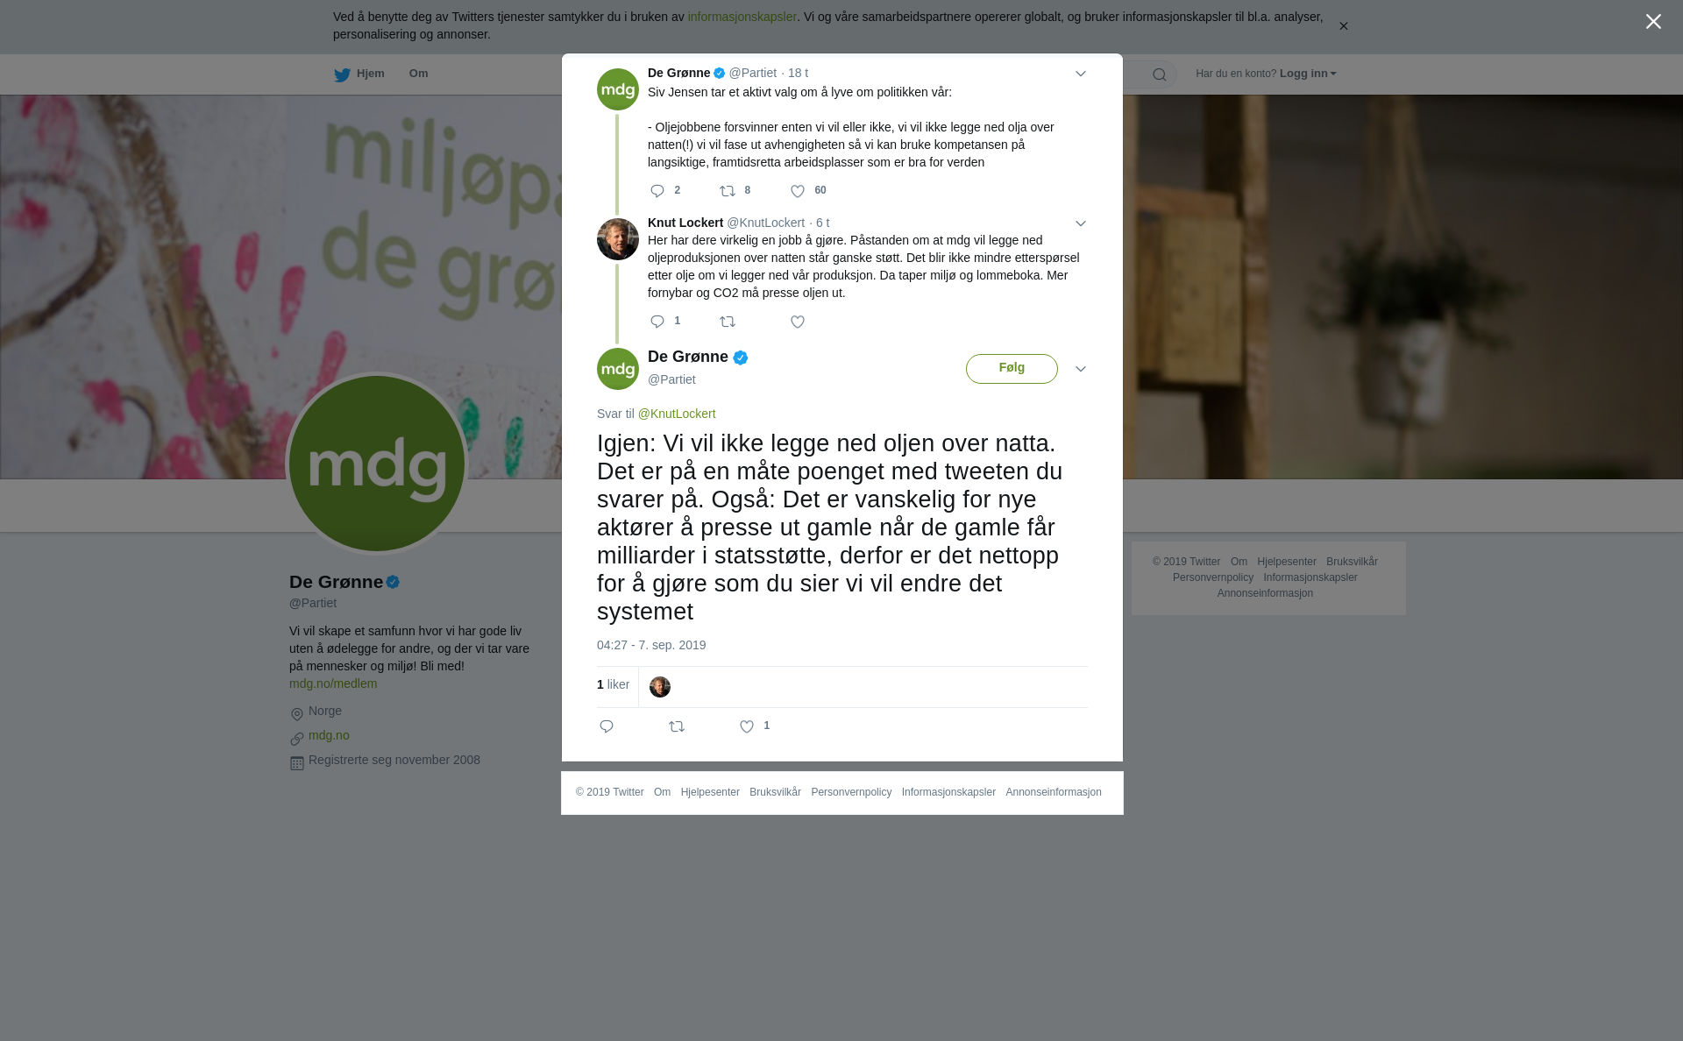
Task: View the liker's profile avatar thumbnail
Action: (x=660, y=687)
